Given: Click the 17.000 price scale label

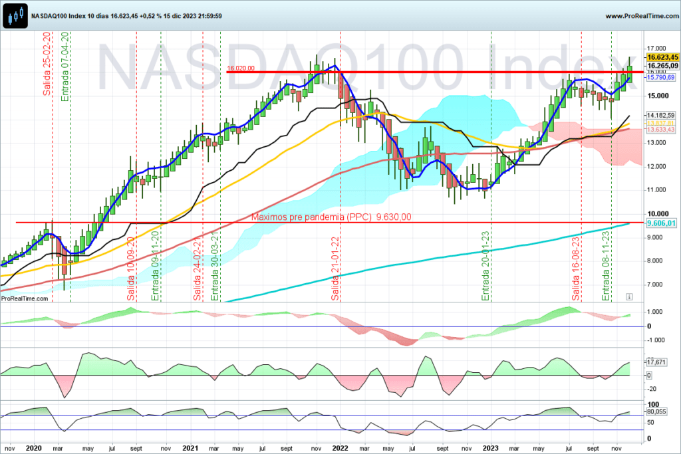Looking at the screenshot, I should click(x=656, y=48).
